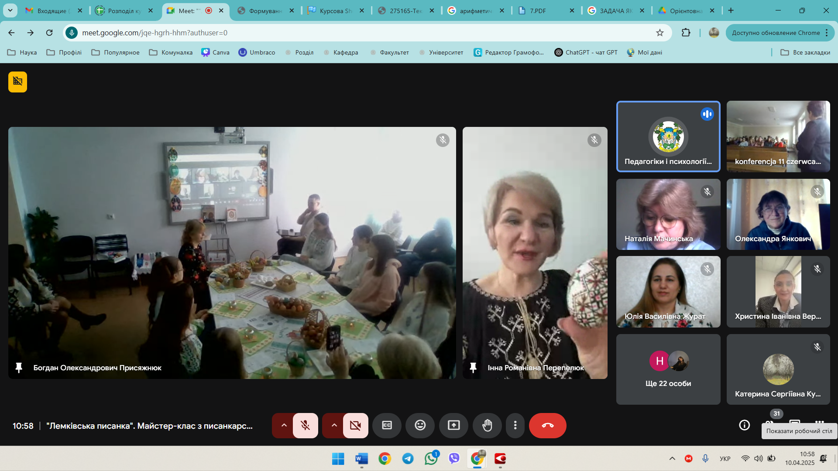Image resolution: width=838 pixels, height=471 pixels.
Task: Open Viber from the taskbar
Action: click(454, 458)
